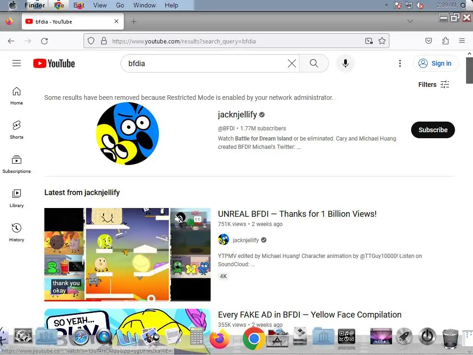This screenshot has height=355, width=473.
Task: Open Shorts in the sidebar
Action: (17, 130)
